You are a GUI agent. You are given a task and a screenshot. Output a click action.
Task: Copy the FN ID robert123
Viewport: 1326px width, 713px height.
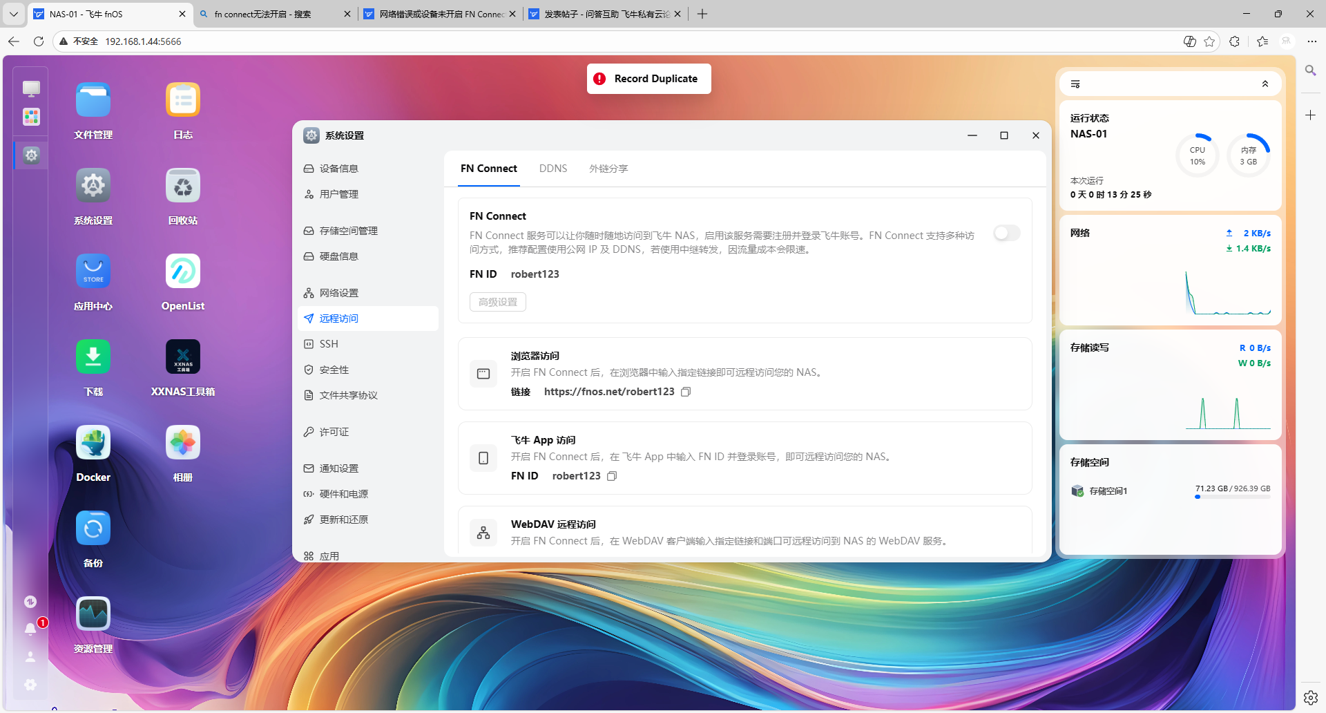612,476
